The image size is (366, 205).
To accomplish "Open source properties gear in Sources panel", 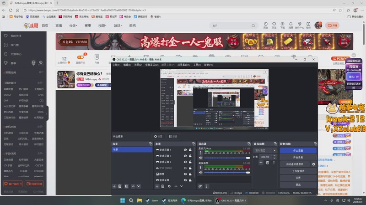I will coord(169,186).
